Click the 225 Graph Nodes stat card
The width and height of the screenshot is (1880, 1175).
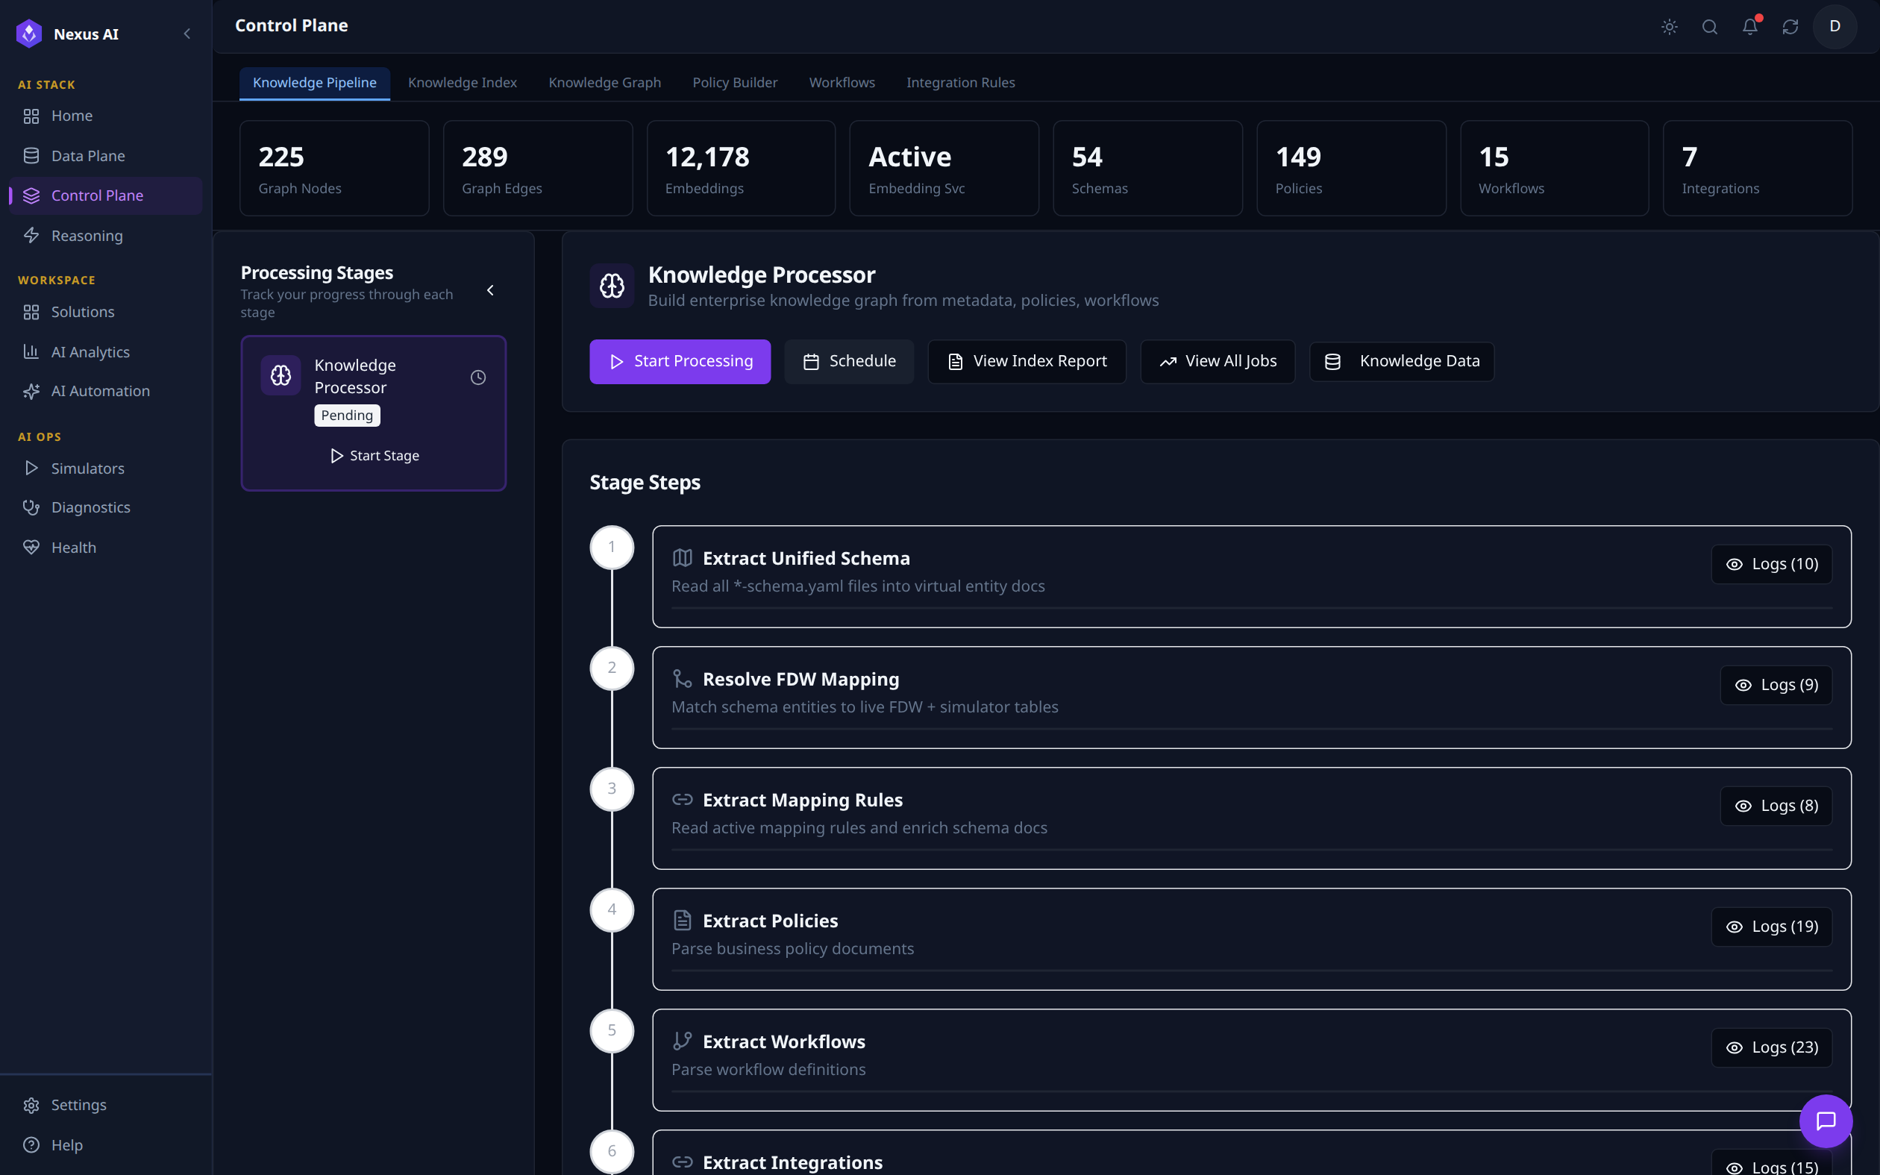tap(334, 168)
